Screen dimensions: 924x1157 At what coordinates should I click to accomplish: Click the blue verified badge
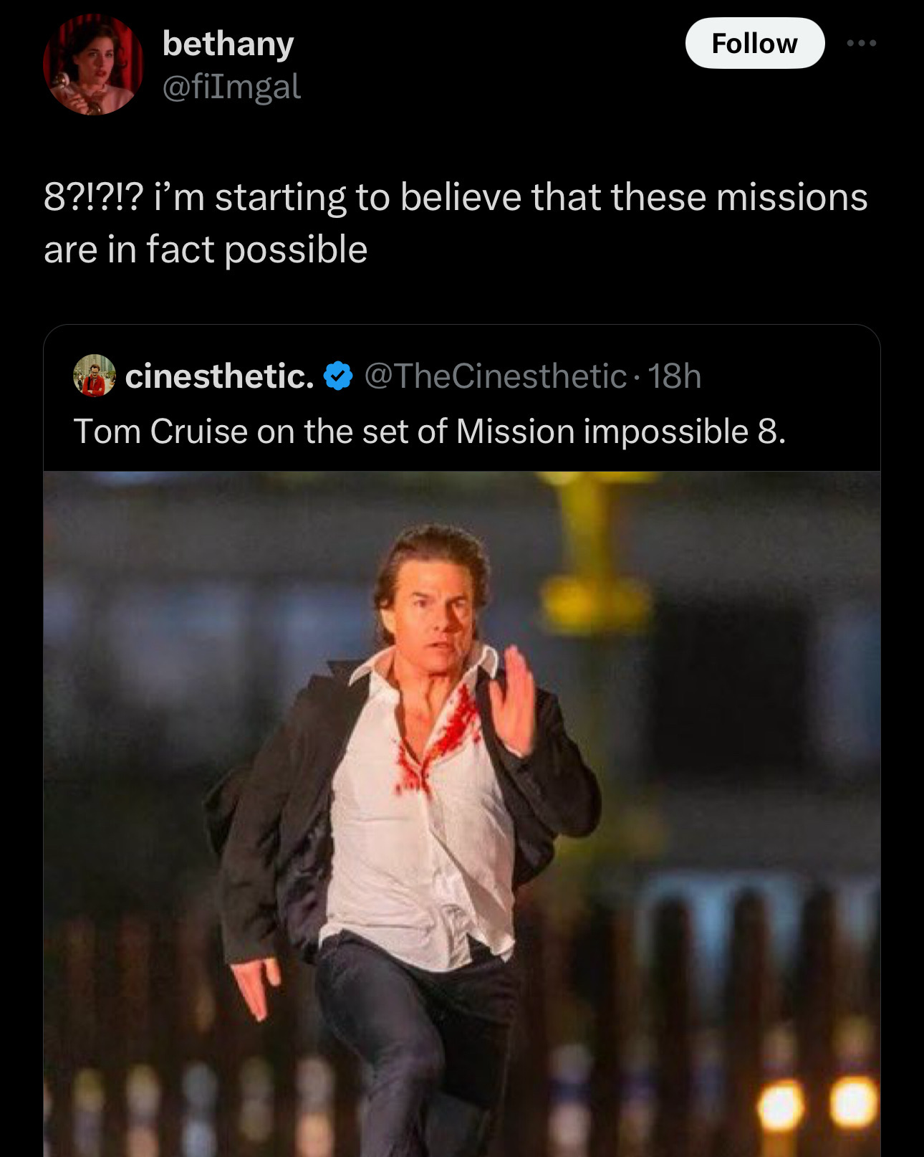coord(338,376)
